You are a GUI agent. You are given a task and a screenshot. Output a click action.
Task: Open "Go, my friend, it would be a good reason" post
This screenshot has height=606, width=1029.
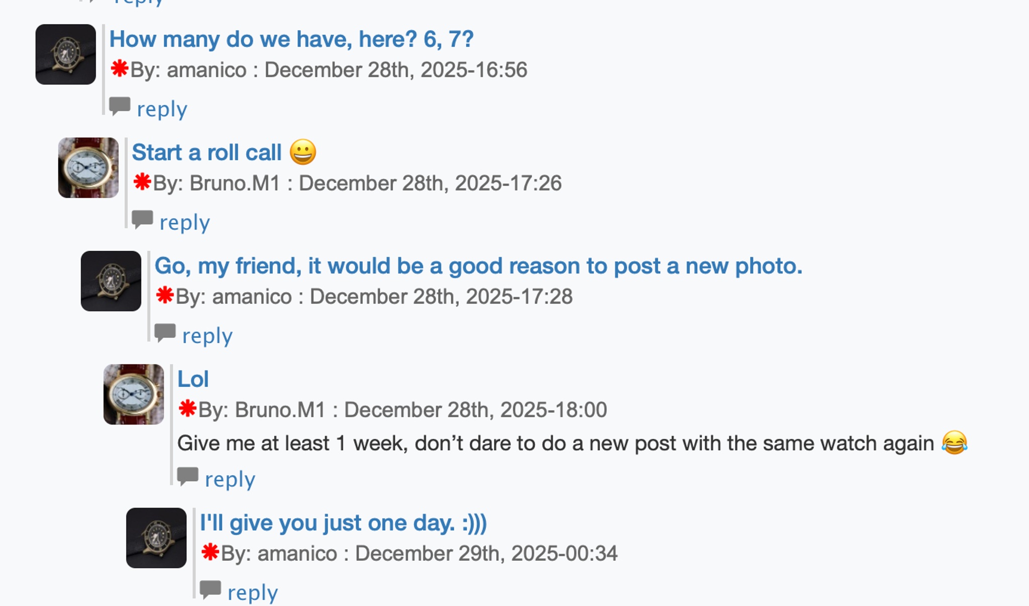coord(478,266)
